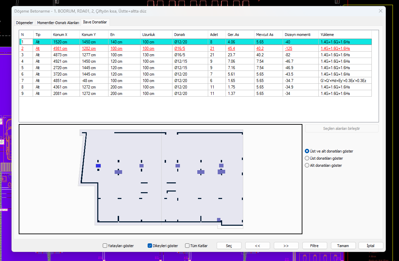
Task: Switch to the Döşemeler tab
Action: 24,23
